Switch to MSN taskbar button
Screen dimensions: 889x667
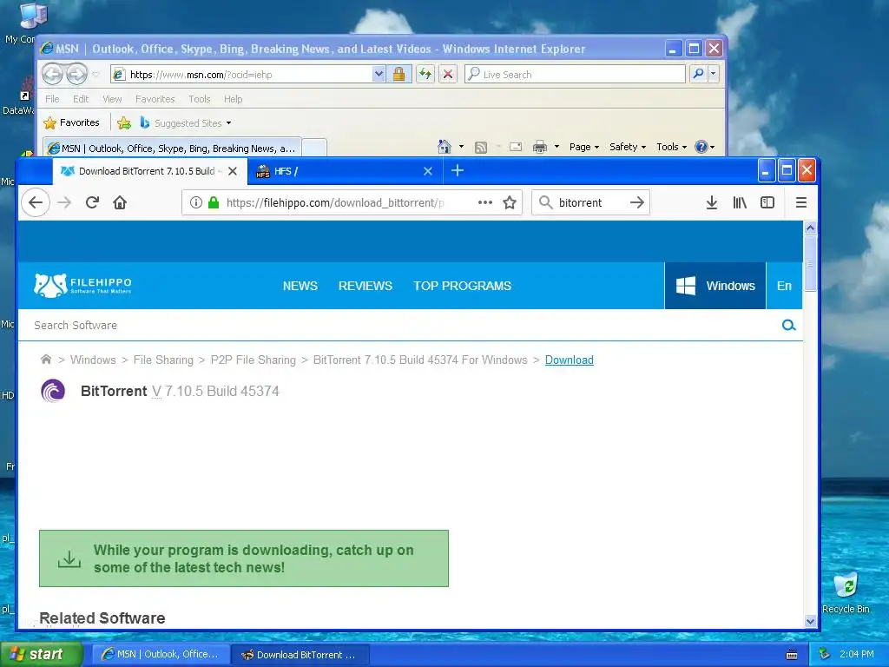click(161, 655)
